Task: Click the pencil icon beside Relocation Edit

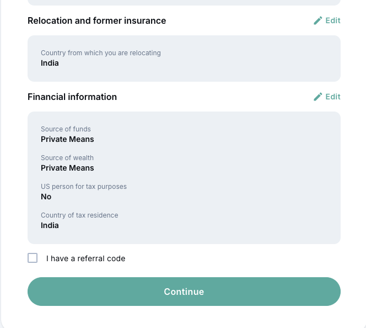Action: click(x=317, y=20)
